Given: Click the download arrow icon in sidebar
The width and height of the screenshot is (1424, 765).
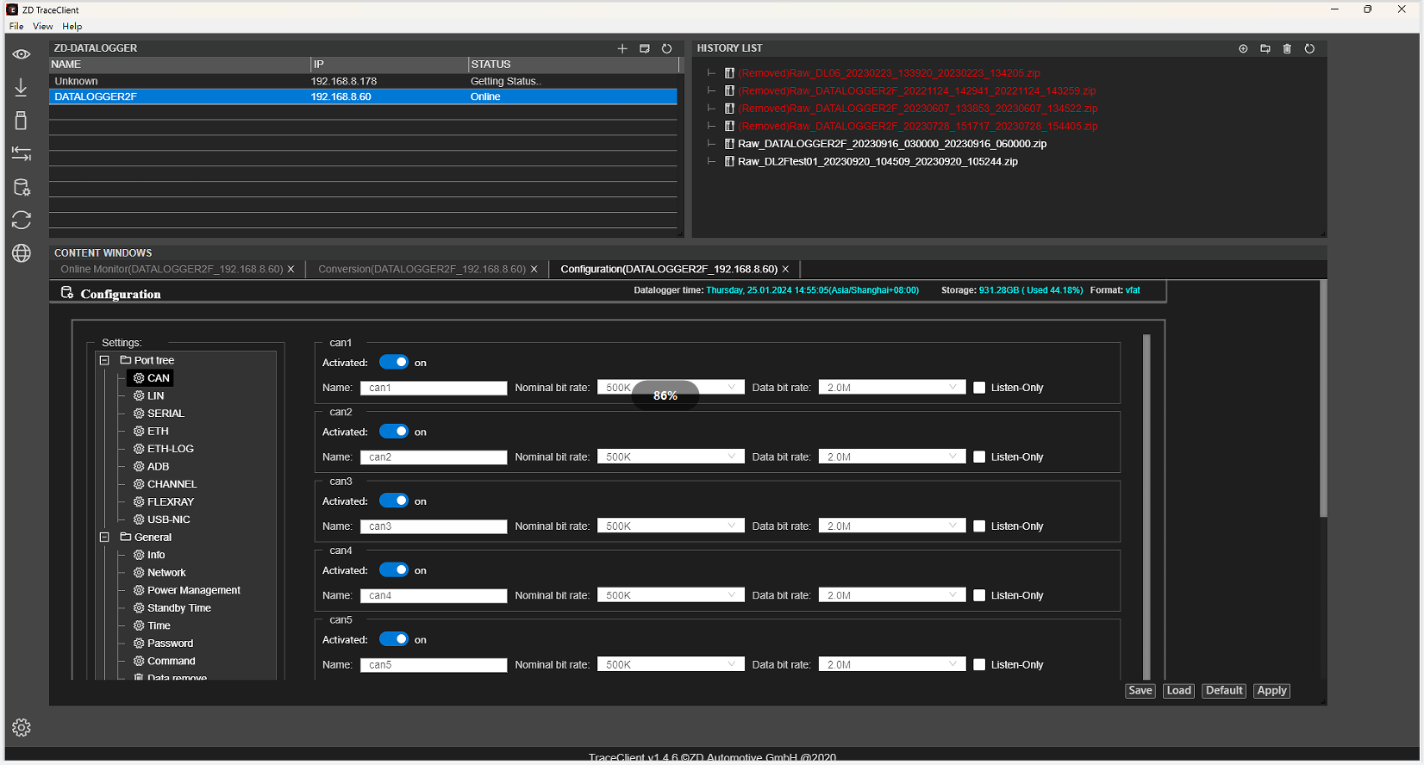Looking at the screenshot, I should tap(22, 87).
